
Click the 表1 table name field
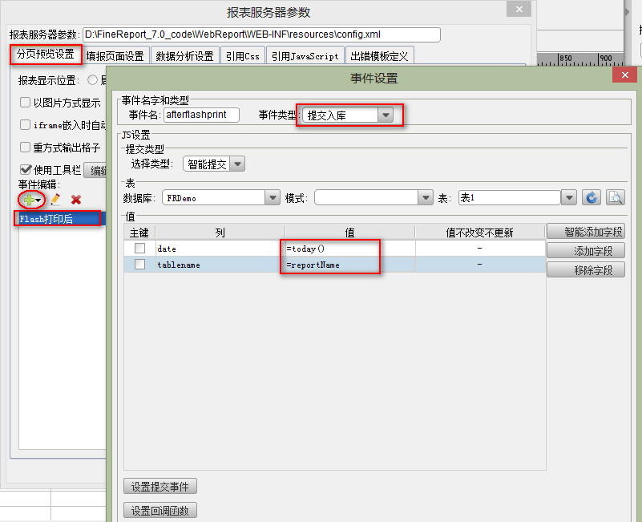click(509, 198)
